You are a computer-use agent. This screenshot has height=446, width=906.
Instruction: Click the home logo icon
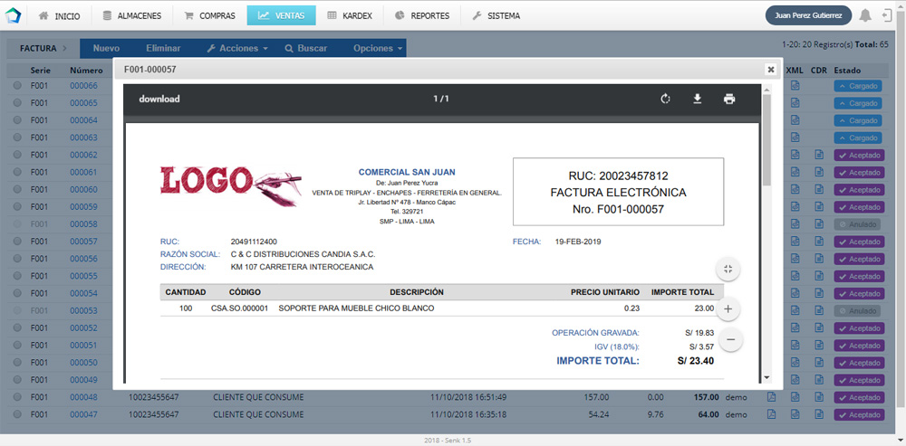click(14, 15)
